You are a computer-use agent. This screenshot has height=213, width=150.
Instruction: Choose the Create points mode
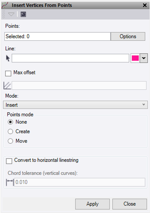(10, 131)
